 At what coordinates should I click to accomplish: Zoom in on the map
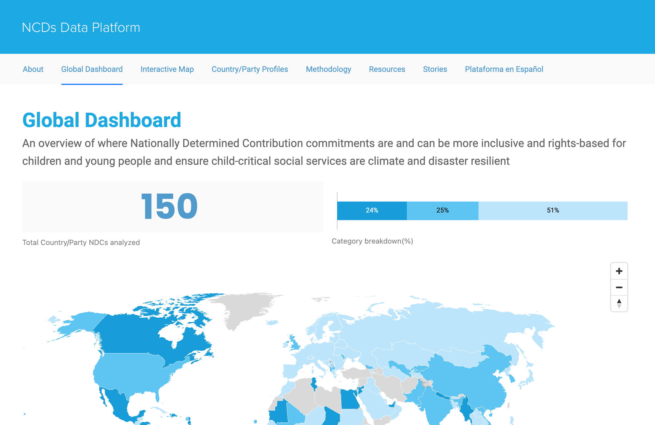pos(619,271)
